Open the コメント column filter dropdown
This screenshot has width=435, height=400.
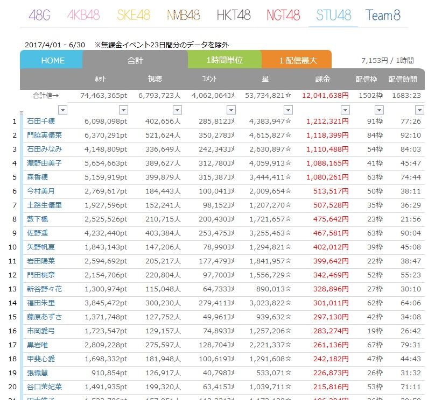tap(231, 110)
